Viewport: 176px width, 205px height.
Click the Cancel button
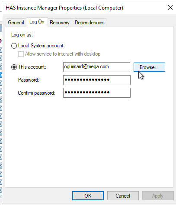pyautogui.click(x=123, y=196)
